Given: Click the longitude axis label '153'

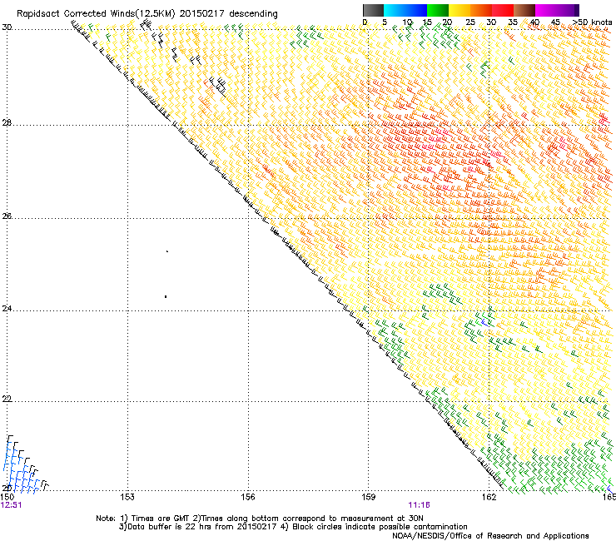Looking at the screenshot, I should (x=127, y=497).
